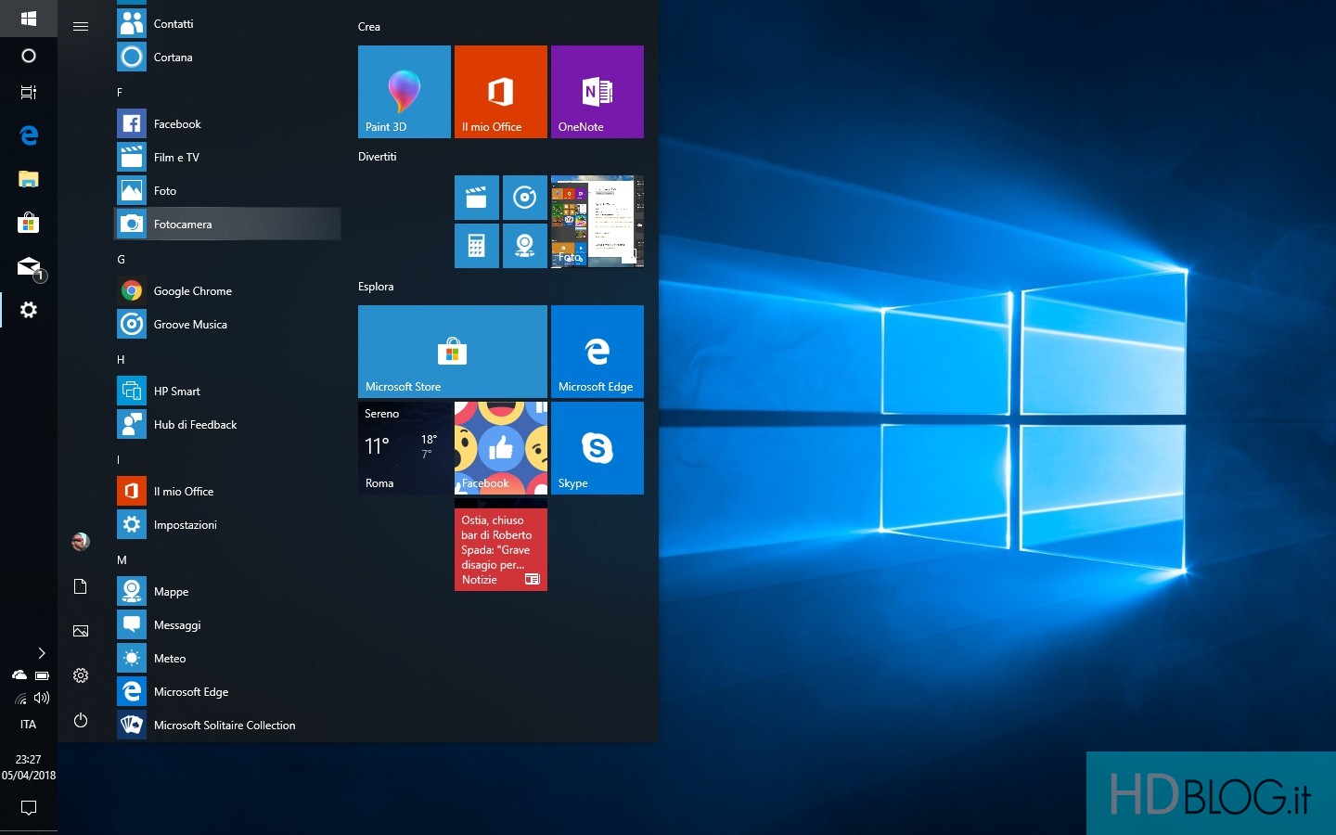Screen dimensions: 1336x835
Task: Open Pictures from the Start sidebar
Action: (x=81, y=631)
